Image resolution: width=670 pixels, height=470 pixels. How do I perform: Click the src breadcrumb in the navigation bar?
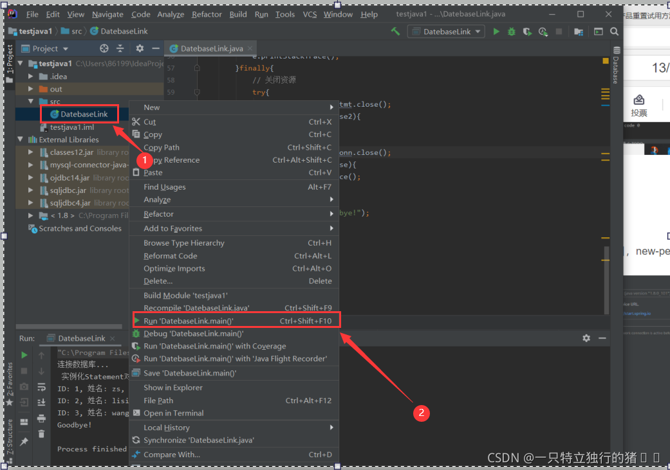(72, 31)
